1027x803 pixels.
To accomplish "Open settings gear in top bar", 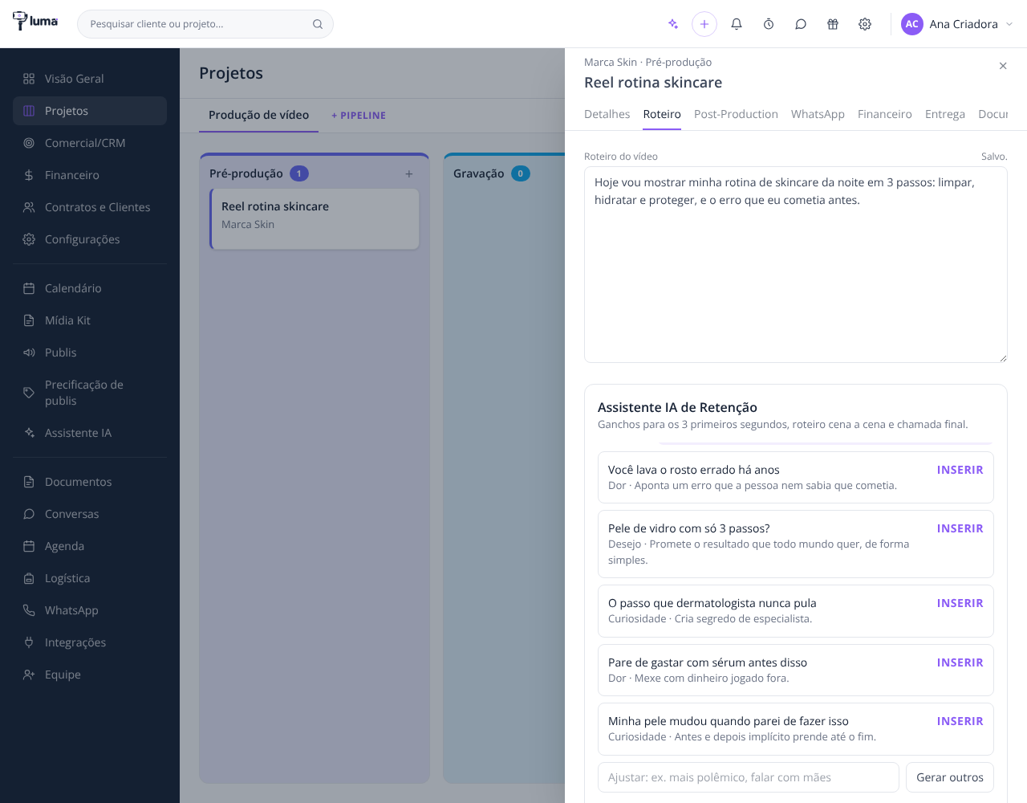I will coord(865,24).
